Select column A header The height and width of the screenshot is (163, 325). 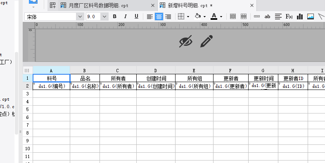tap(51, 70)
